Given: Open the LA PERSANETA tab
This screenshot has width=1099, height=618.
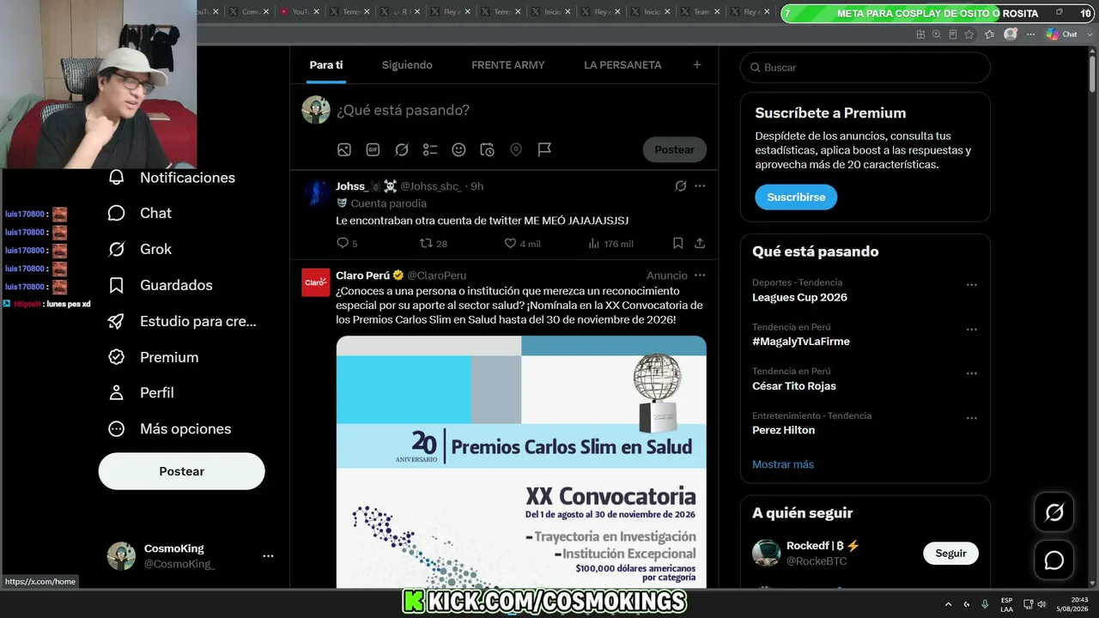Looking at the screenshot, I should coord(622,65).
